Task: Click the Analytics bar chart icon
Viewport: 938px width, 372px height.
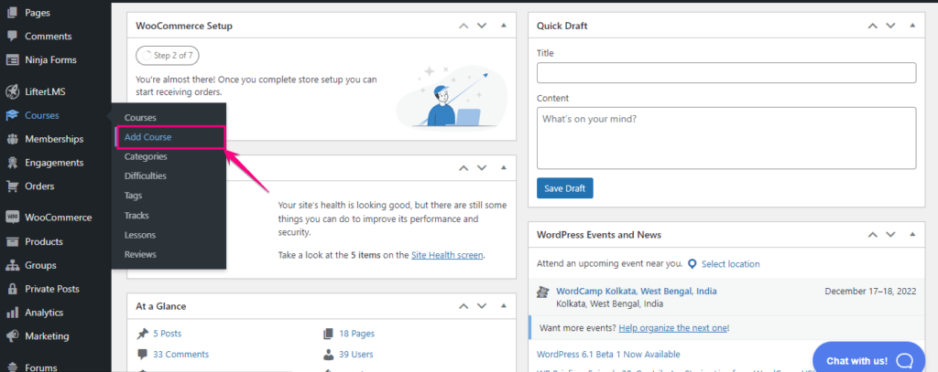Action: pos(12,313)
